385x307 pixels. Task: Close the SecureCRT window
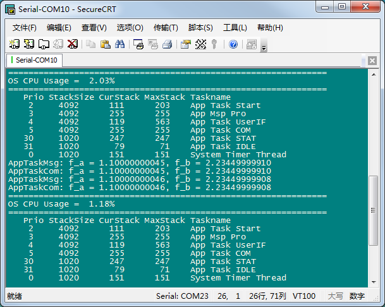tap(365, 7)
